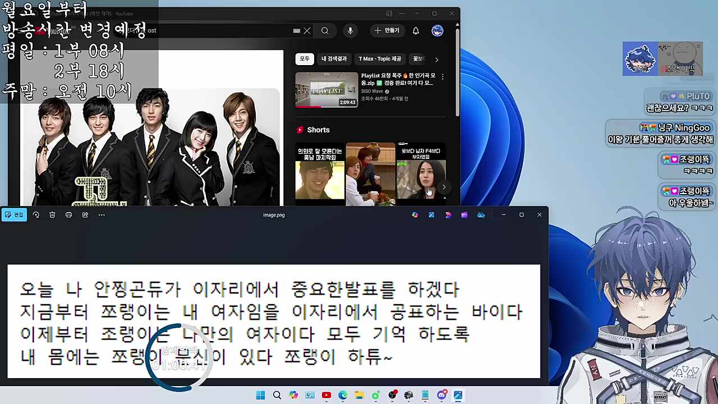
Task: Open Microsoft Edge from the taskbar
Action: pyautogui.click(x=343, y=396)
